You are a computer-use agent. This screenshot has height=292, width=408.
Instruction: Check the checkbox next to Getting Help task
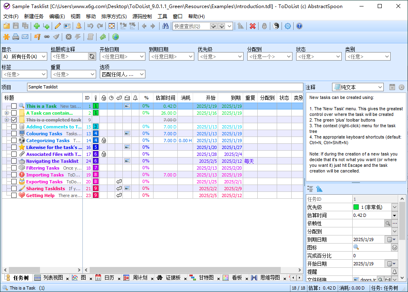coord(14,195)
